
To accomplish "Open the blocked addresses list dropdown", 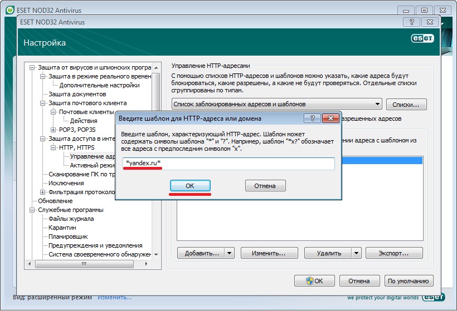I will pos(277,104).
